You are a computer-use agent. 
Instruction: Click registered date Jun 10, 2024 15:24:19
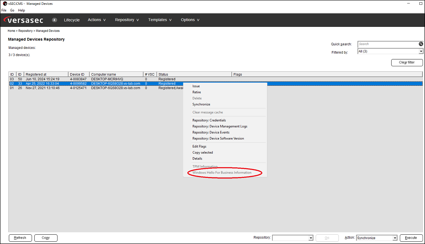(x=43, y=79)
